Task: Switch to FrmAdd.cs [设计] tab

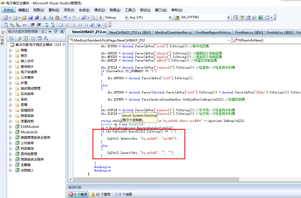Action: pos(280,32)
